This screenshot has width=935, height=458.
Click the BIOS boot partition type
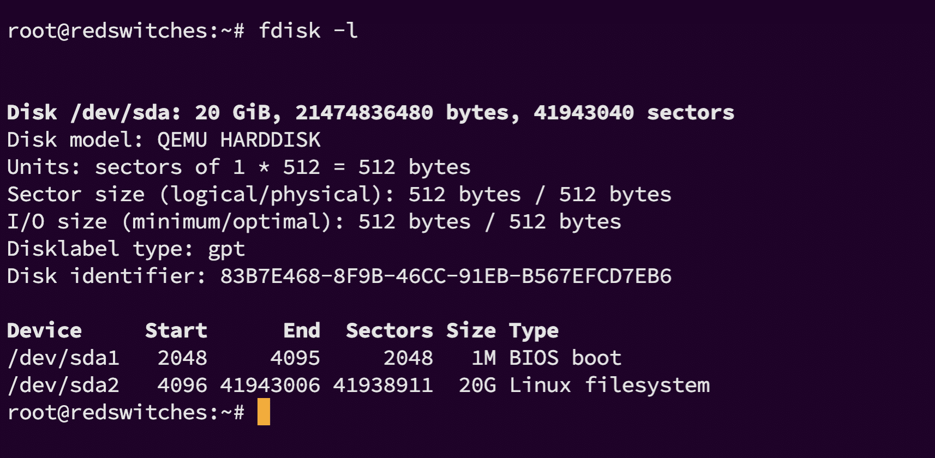(x=565, y=358)
